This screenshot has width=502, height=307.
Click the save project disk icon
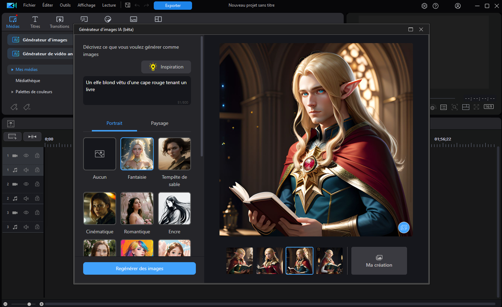click(127, 5)
